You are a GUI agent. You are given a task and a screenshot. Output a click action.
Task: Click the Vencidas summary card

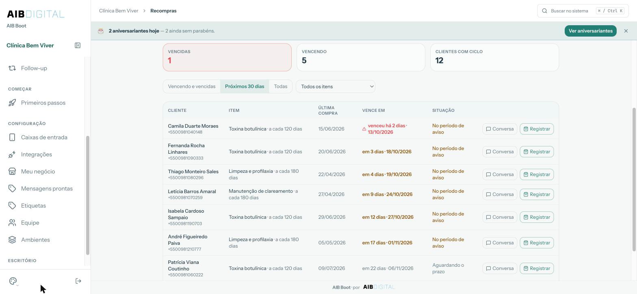[x=227, y=57]
